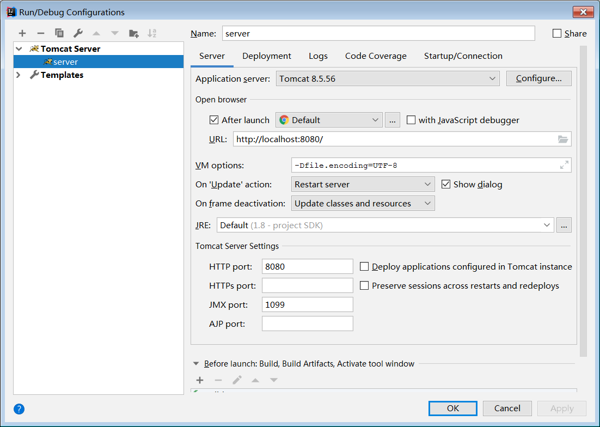This screenshot has height=427, width=600.
Task: Move the Before launch task down
Action: [x=274, y=380]
